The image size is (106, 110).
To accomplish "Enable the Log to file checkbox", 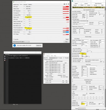I will (x=14, y=39).
